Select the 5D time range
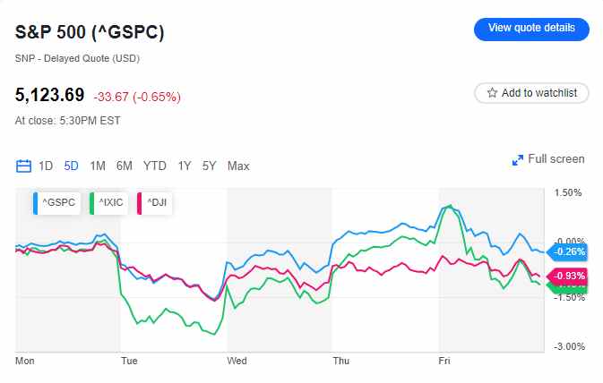 72,166
